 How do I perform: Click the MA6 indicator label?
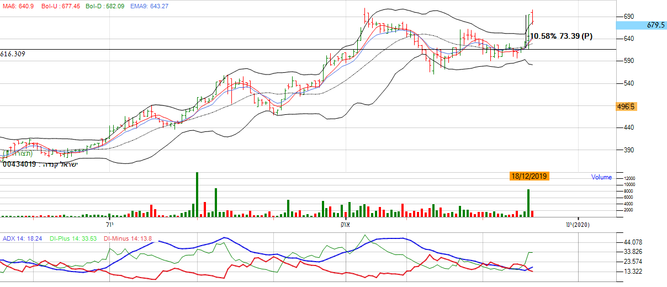point(18,6)
